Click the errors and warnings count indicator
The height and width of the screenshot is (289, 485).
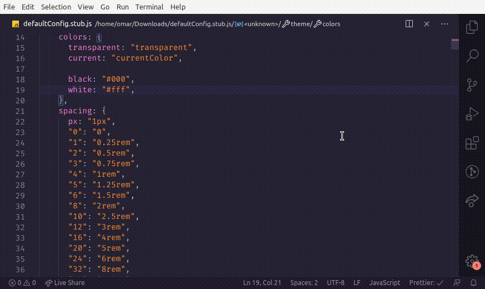(22, 282)
